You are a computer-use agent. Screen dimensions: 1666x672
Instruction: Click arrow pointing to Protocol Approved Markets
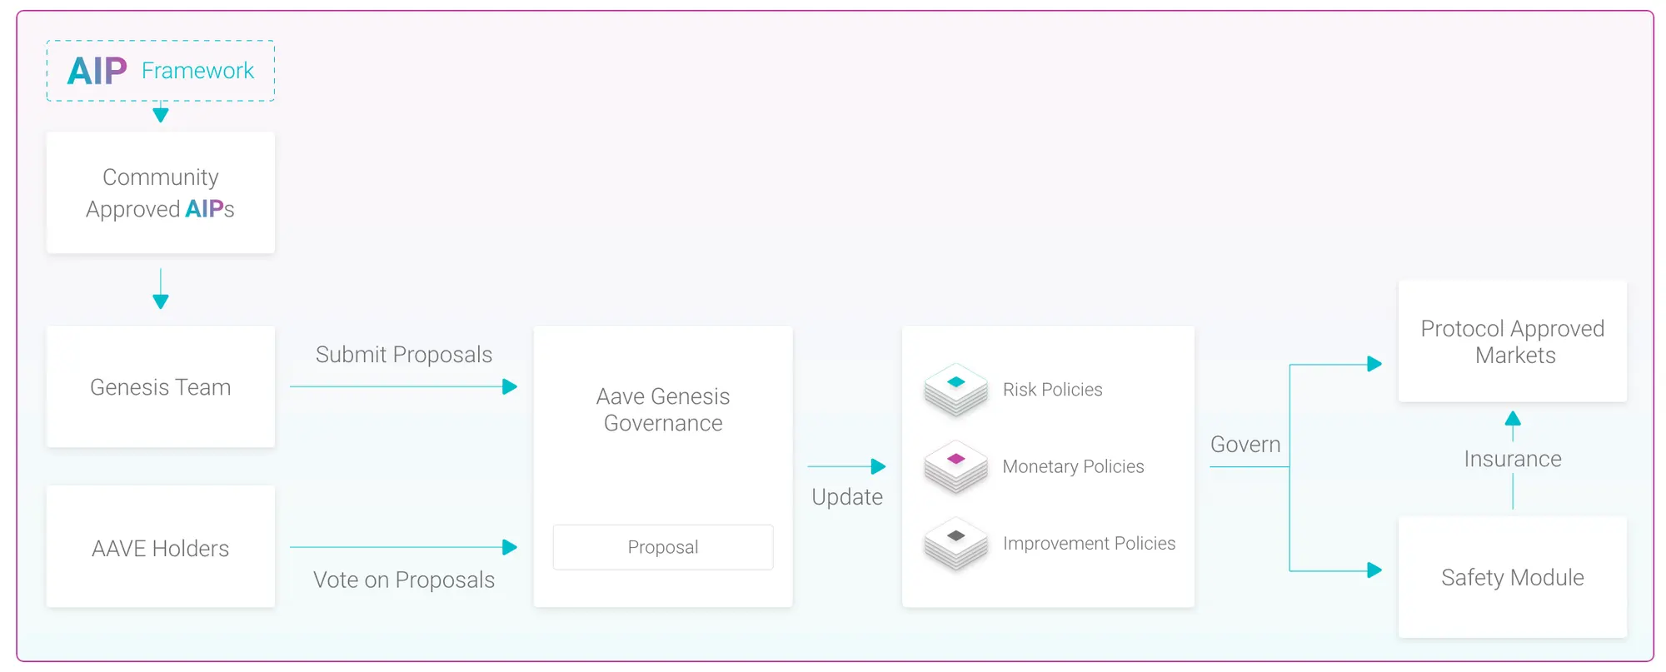coord(1374,364)
